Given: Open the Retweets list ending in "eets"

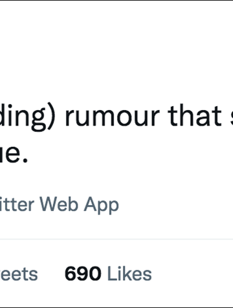Looking at the screenshot, I should (x=19, y=274).
